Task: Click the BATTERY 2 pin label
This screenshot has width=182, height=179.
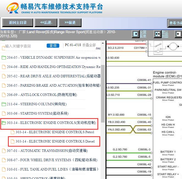Action: coord(168,159)
